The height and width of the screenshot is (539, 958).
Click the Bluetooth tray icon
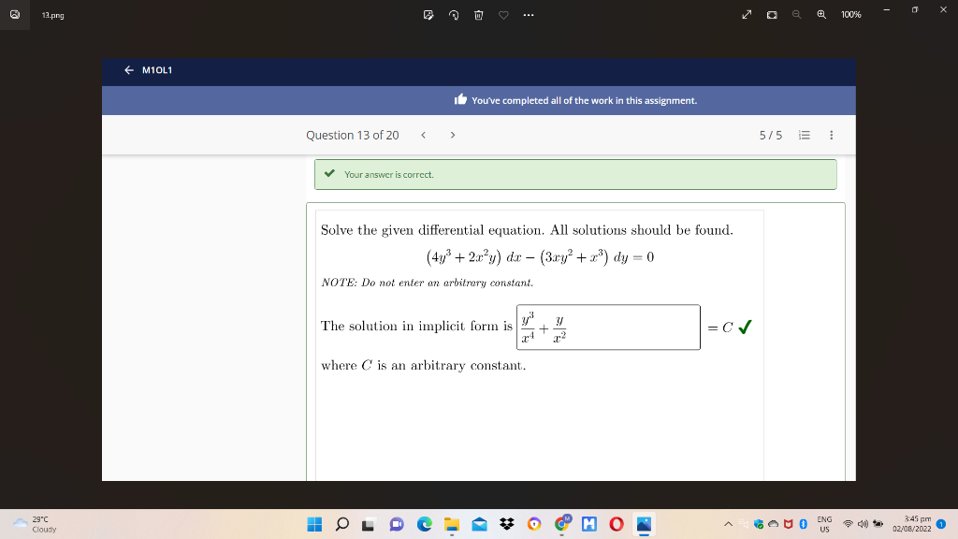[x=804, y=524]
